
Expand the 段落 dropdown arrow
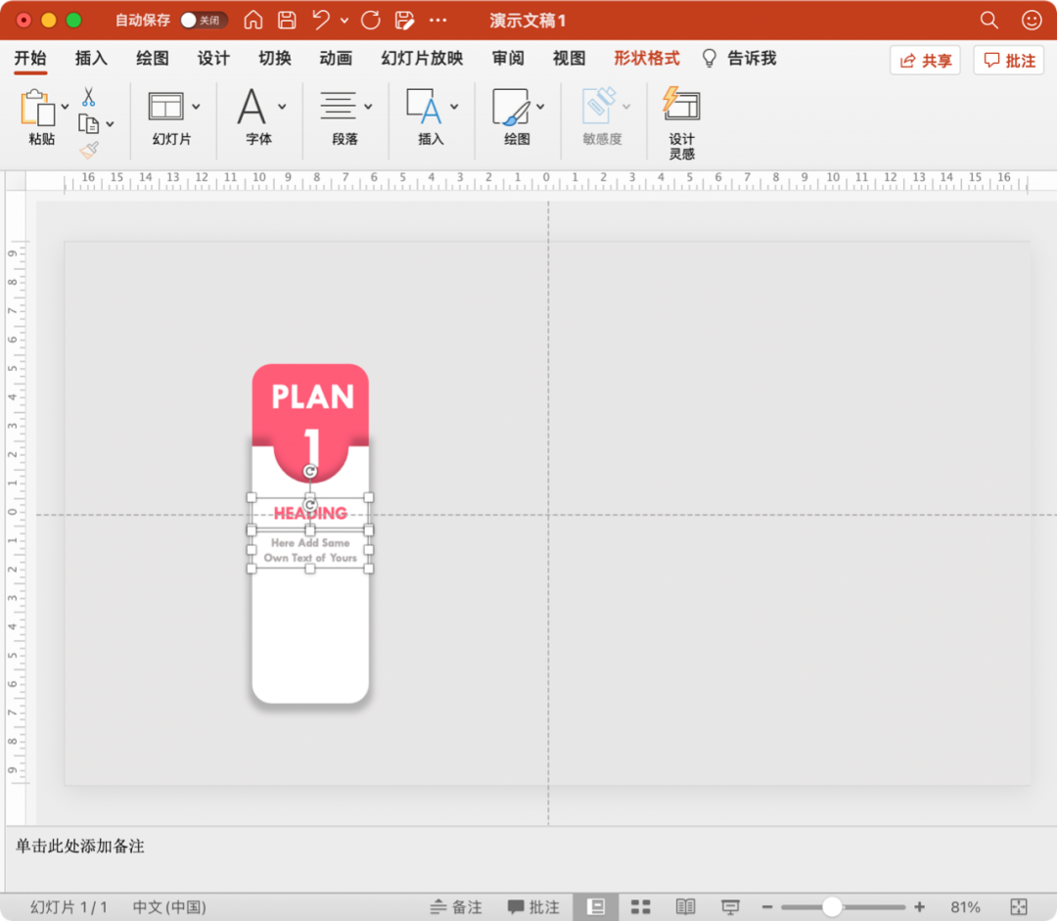(x=368, y=107)
